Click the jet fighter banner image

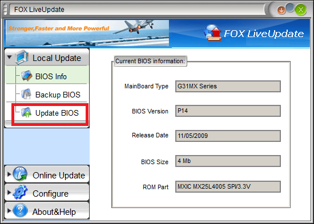coord(87,33)
